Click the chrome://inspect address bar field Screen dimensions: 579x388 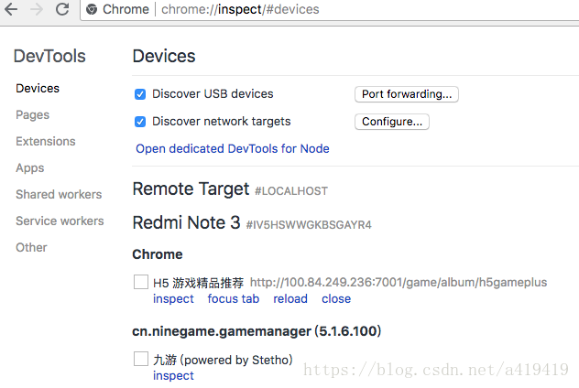(330, 9)
